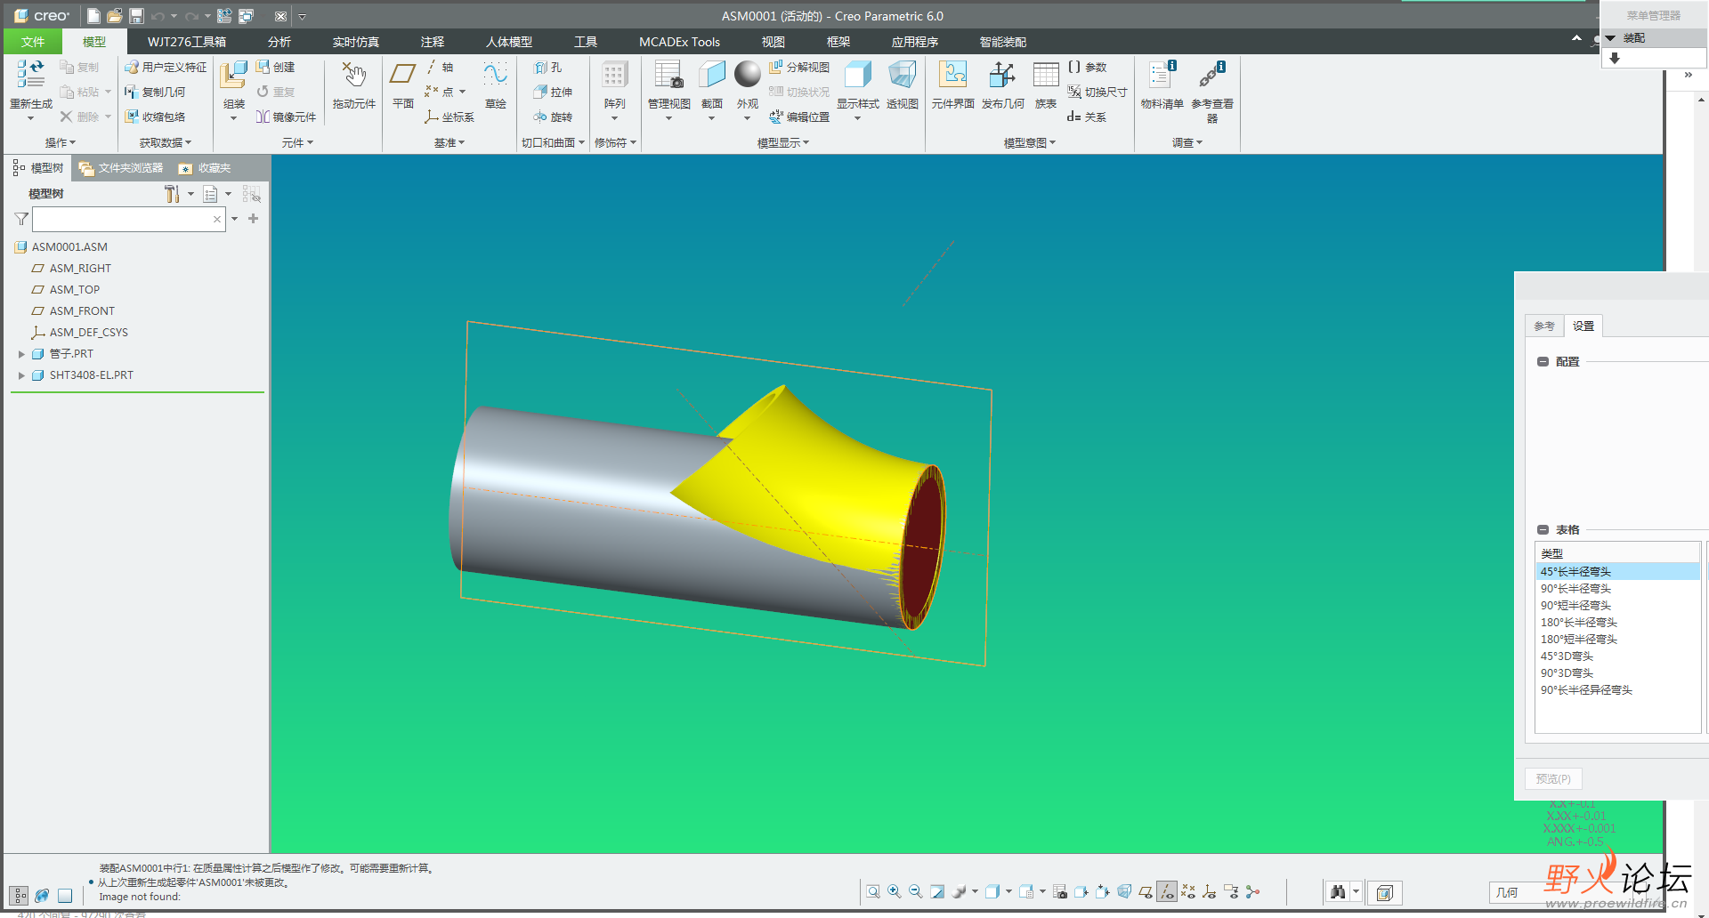
Task: Open the 调查 group dropdown
Action: point(1187,142)
